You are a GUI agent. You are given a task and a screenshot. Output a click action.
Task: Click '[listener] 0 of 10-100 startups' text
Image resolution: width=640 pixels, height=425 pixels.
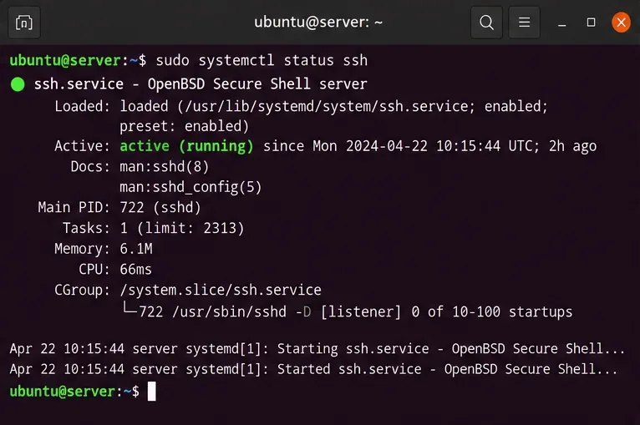(446, 312)
